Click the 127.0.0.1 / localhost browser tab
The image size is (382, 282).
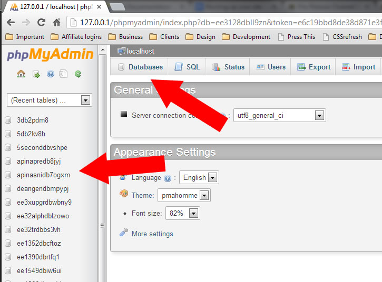[56, 7]
